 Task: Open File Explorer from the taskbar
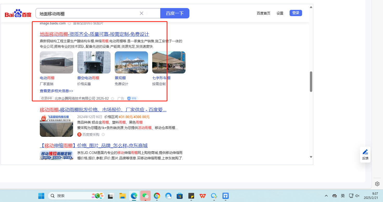[x=123, y=196]
